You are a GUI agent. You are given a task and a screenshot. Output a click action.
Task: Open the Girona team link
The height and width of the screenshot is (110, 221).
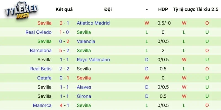coord(84,96)
